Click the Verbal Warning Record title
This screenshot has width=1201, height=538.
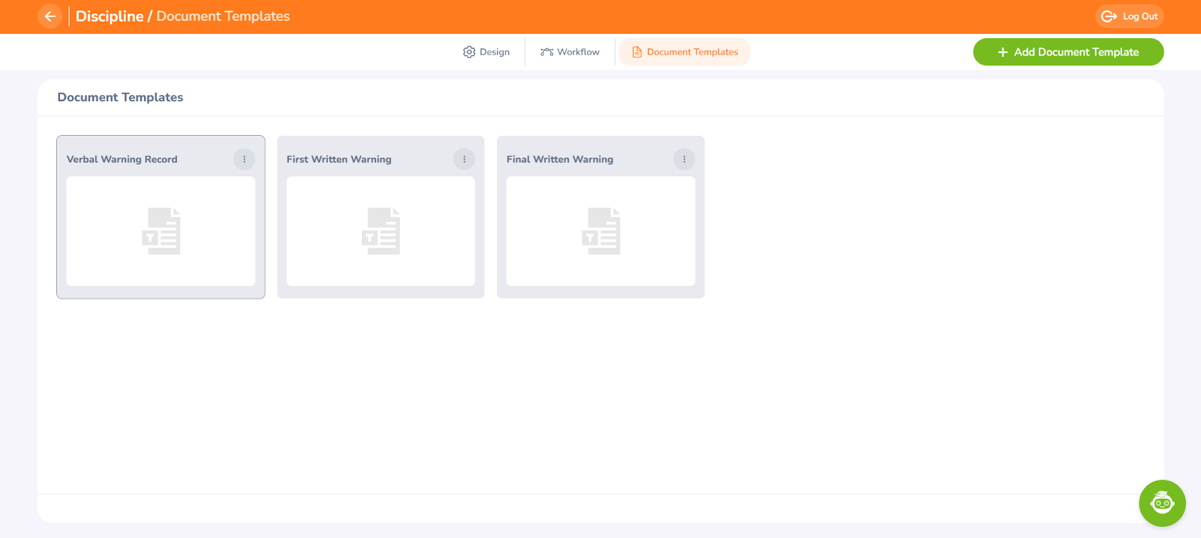[x=122, y=159]
